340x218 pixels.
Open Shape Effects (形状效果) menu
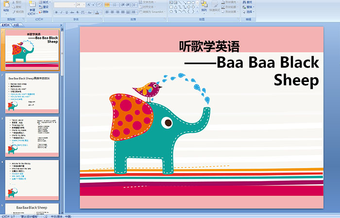click(x=230, y=12)
